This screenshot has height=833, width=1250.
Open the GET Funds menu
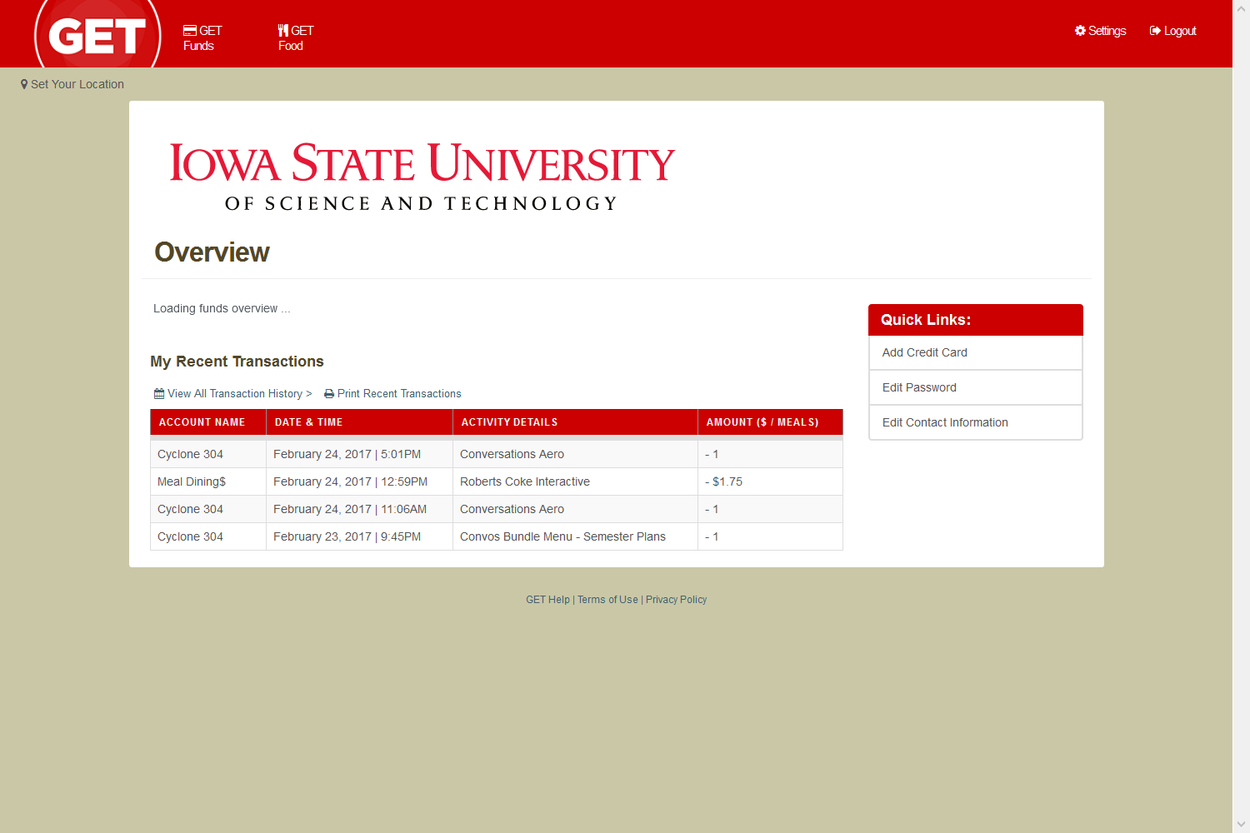click(202, 38)
